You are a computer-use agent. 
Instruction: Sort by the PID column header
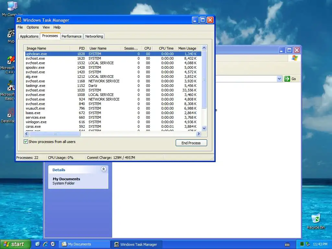[78, 48]
